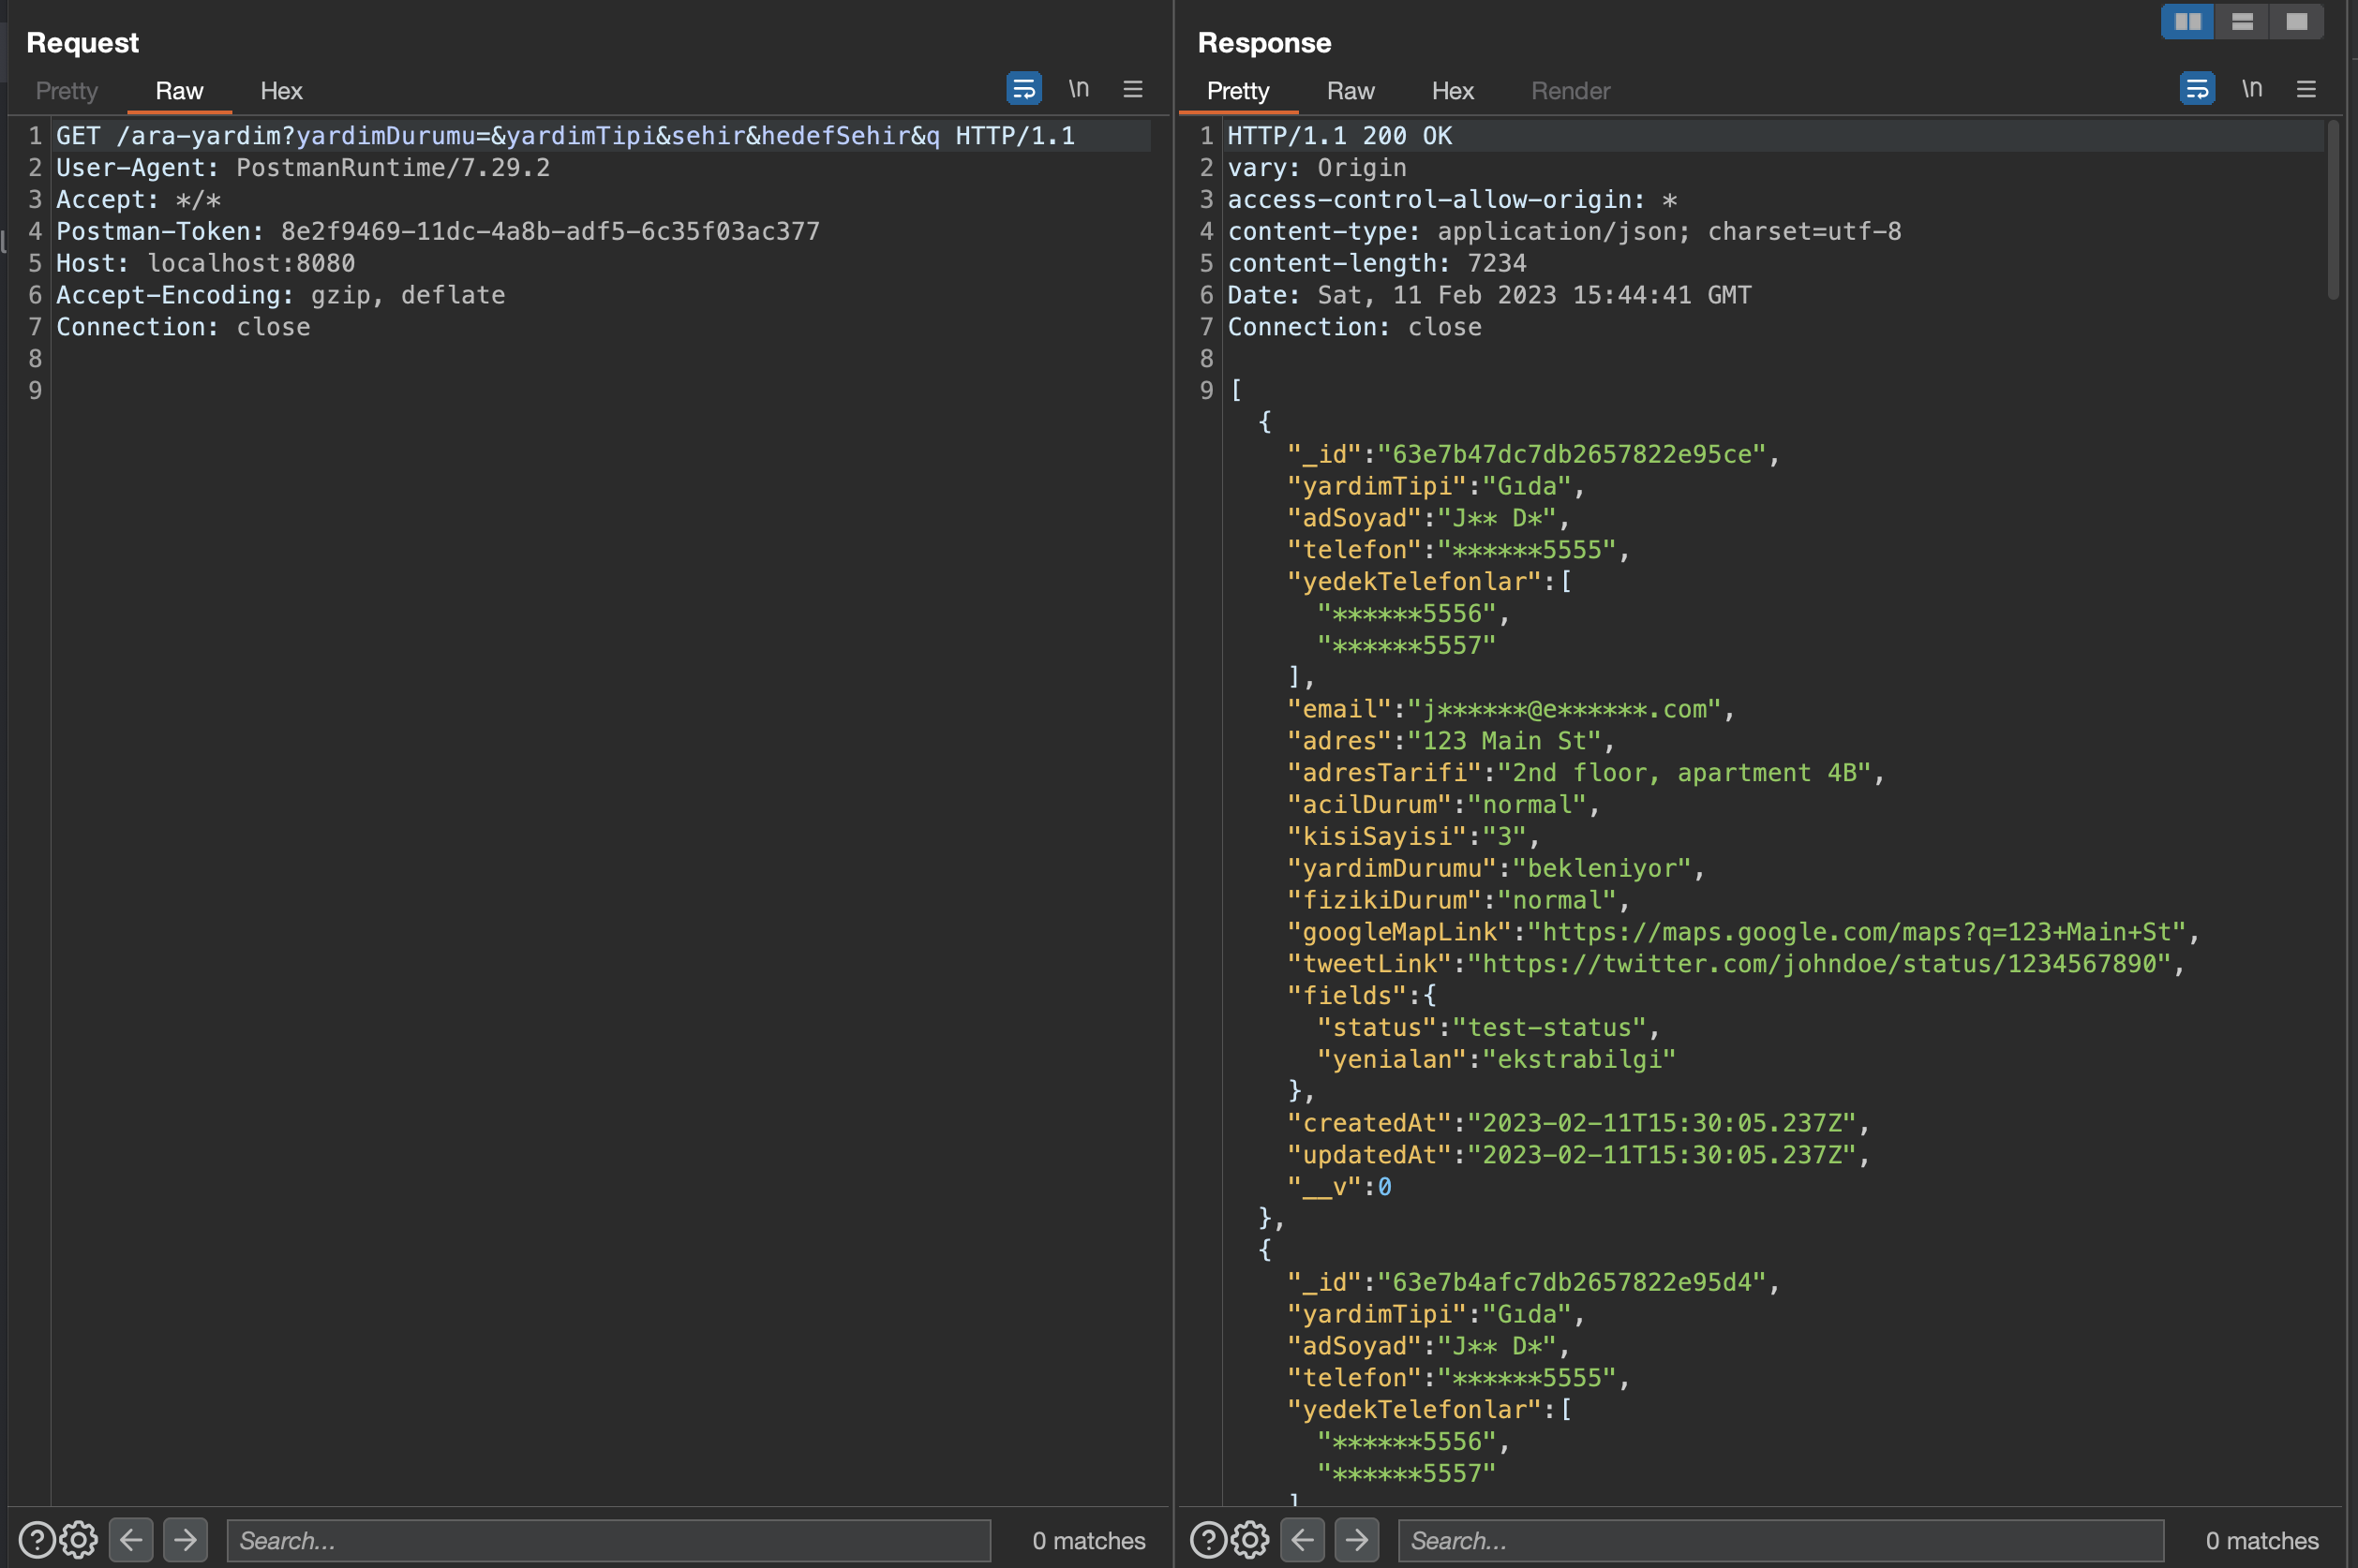The width and height of the screenshot is (2358, 1568).
Task: Select the Raw tab of the Response
Action: [x=1350, y=91]
